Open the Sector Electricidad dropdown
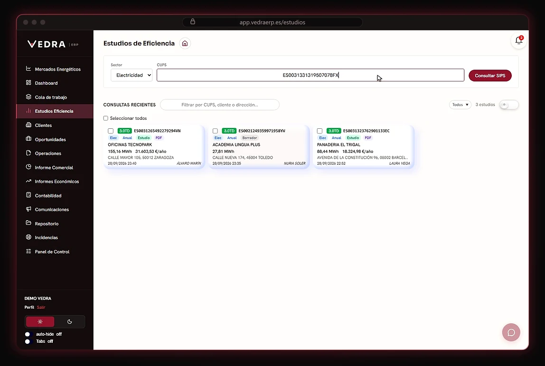Screen dimensions: 545x366 [x=132, y=75]
